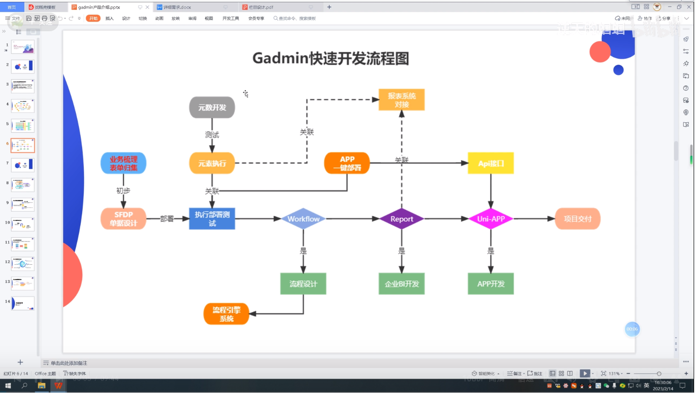Start slideshow with play button
This screenshot has height=393, width=695.
coord(584,373)
